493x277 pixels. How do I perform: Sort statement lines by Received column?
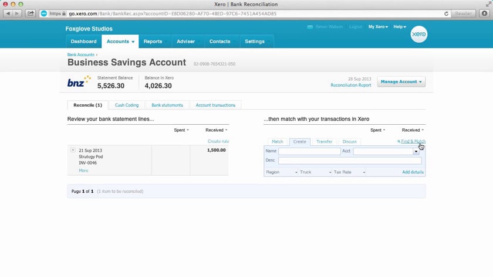click(x=216, y=130)
